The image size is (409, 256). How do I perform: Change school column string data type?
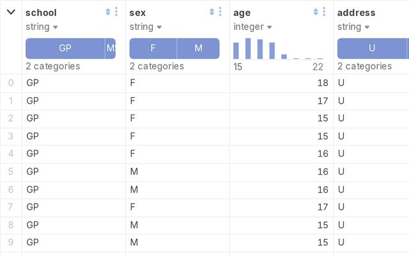[42, 27]
